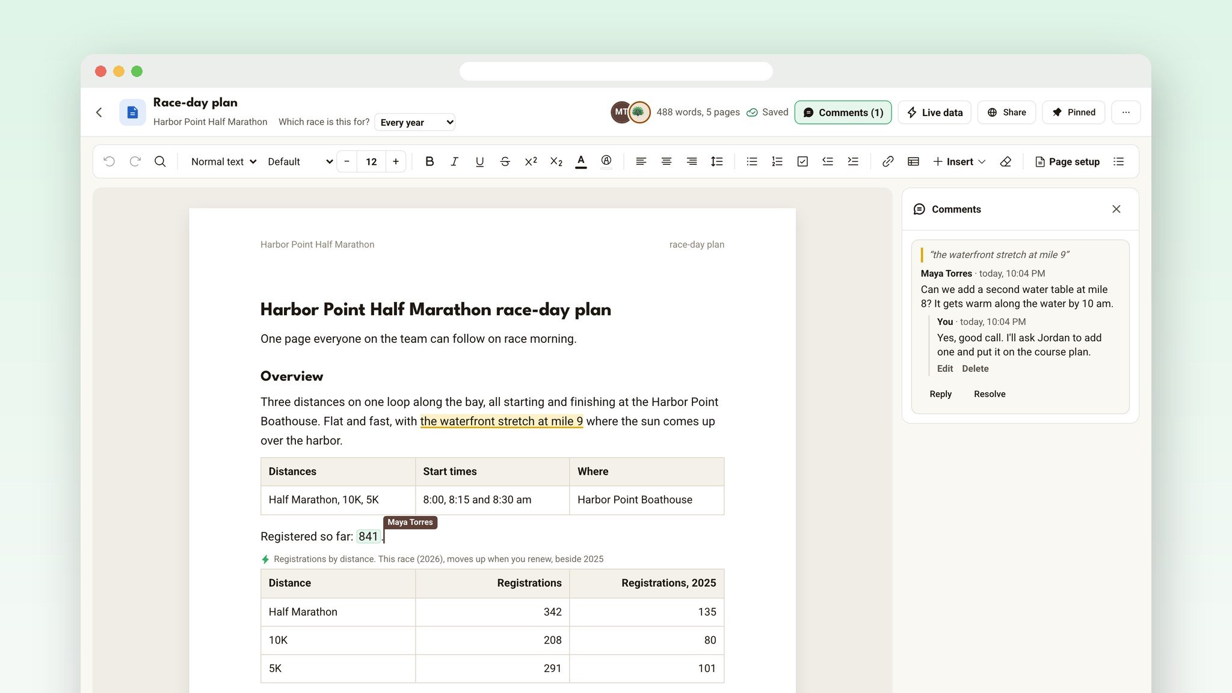Click the Pinned button
The height and width of the screenshot is (693, 1232).
tap(1074, 112)
